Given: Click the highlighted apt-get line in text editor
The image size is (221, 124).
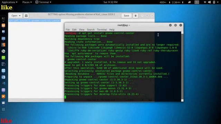Looking at the screenshot, I should click(x=35, y=21).
